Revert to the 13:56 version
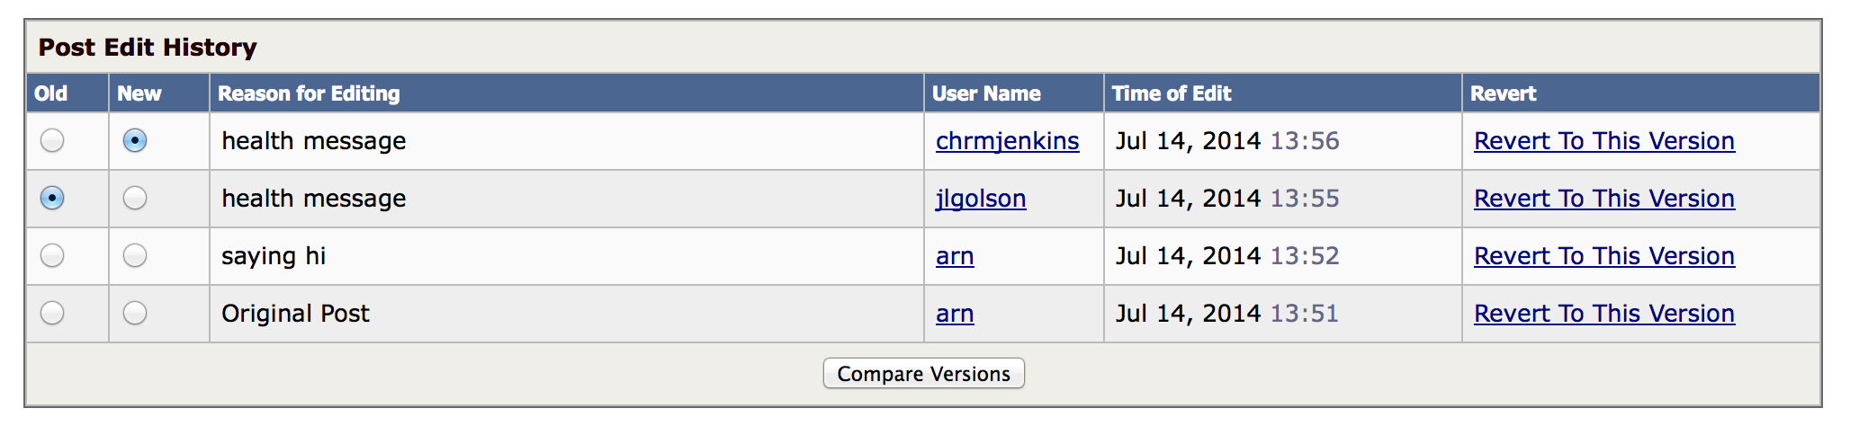This screenshot has height=435, width=1859. coord(1604,141)
